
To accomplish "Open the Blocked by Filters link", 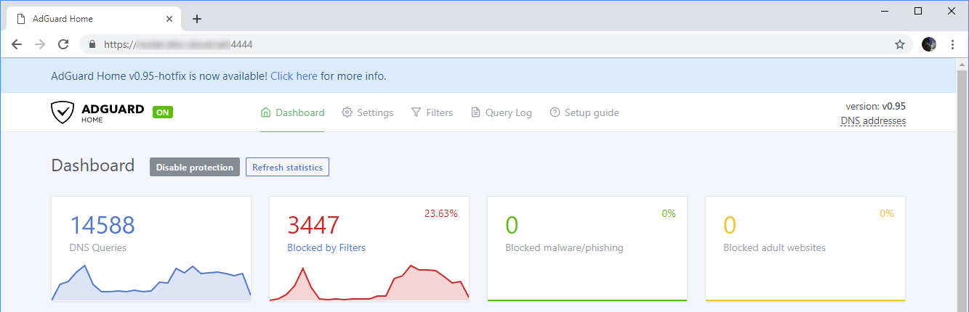I will [x=326, y=247].
